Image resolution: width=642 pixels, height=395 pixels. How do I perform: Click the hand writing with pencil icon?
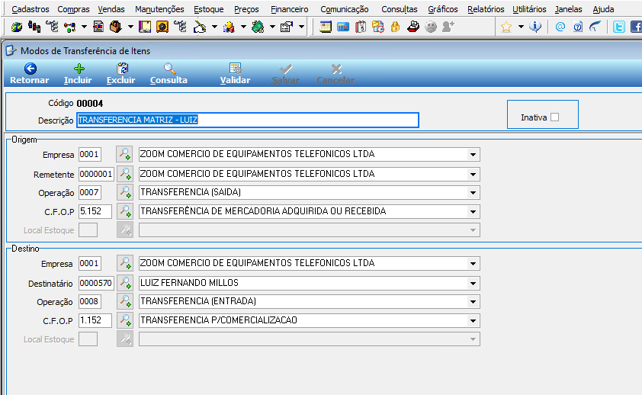pos(200,27)
